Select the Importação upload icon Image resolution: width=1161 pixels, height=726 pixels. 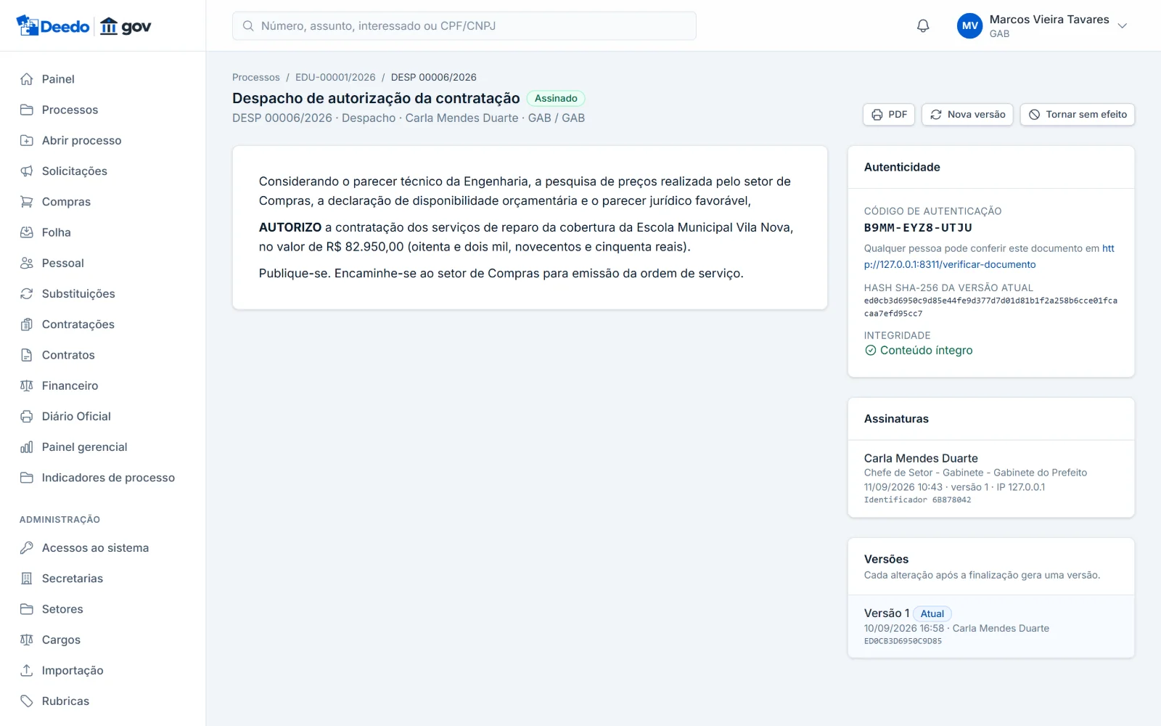[27, 670]
